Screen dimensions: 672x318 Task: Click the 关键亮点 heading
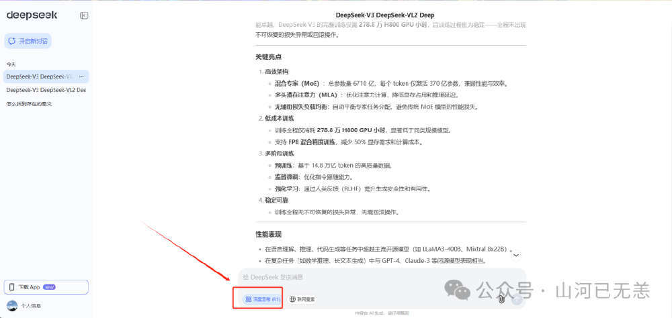(269, 57)
